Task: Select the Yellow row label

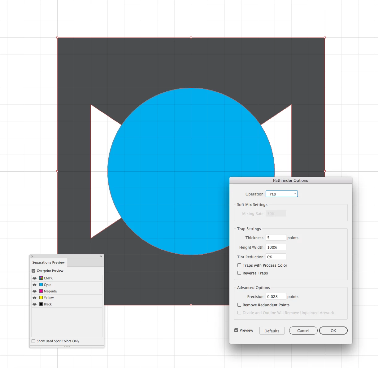Action: pos(49,298)
